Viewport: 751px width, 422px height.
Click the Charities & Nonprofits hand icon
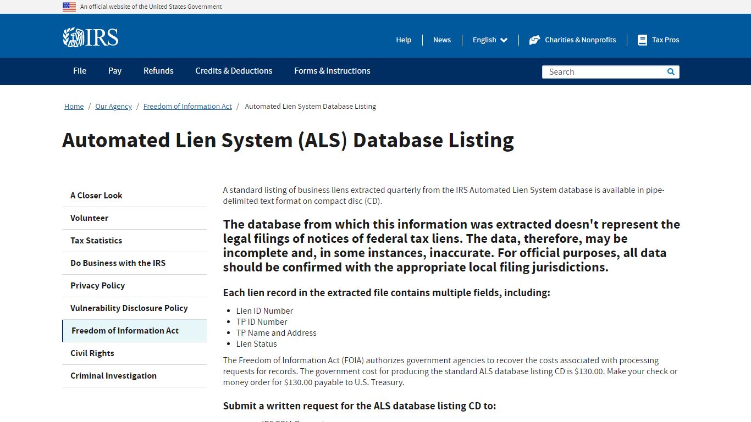coord(534,40)
